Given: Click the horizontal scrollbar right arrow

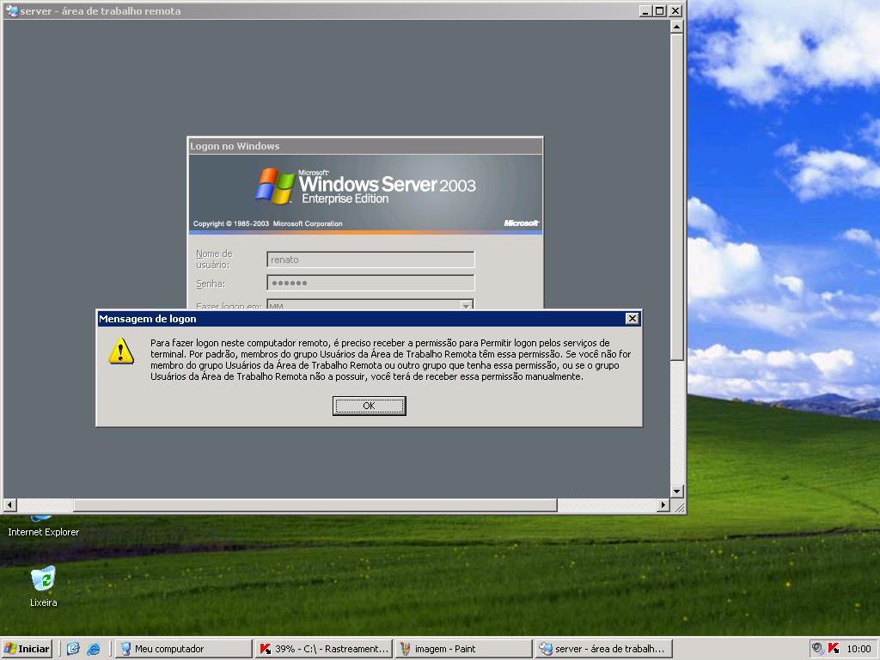Looking at the screenshot, I should pyautogui.click(x=663, y=505).
